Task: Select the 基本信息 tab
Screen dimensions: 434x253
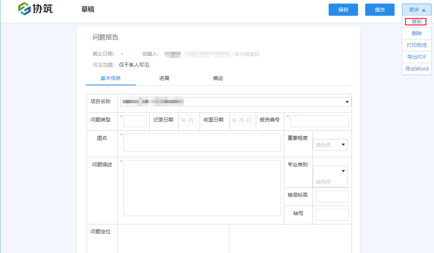Action: tap(110, 78)
